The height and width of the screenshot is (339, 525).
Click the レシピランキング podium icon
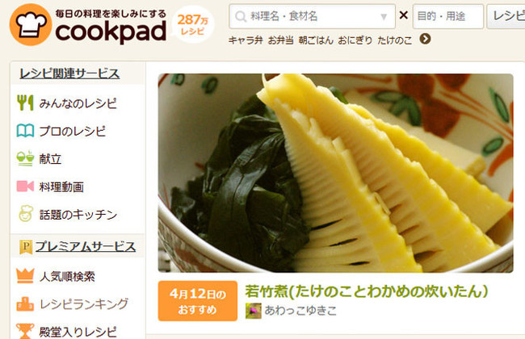click(25, 303)
